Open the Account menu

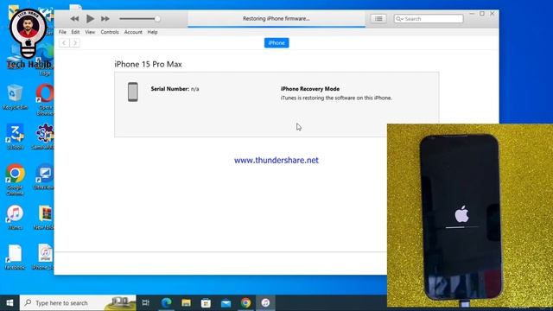click(133, 32)
